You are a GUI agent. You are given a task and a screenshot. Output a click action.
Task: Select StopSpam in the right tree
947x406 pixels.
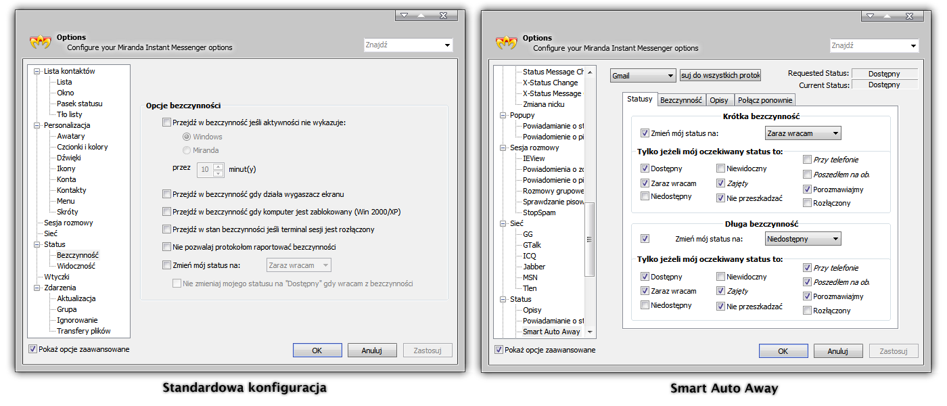pos(539,212)
